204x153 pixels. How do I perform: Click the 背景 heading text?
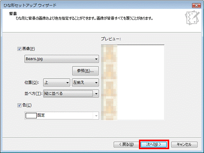13,14
